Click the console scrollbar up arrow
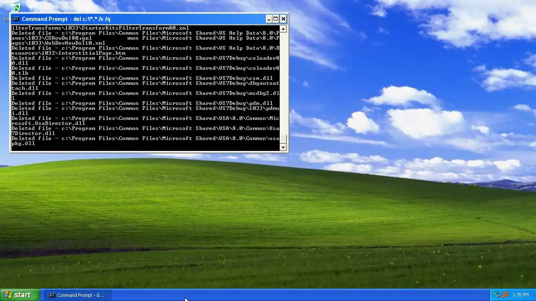Viewport: 536px width, 301px height. pyautogui.click(x=283, y=29)
